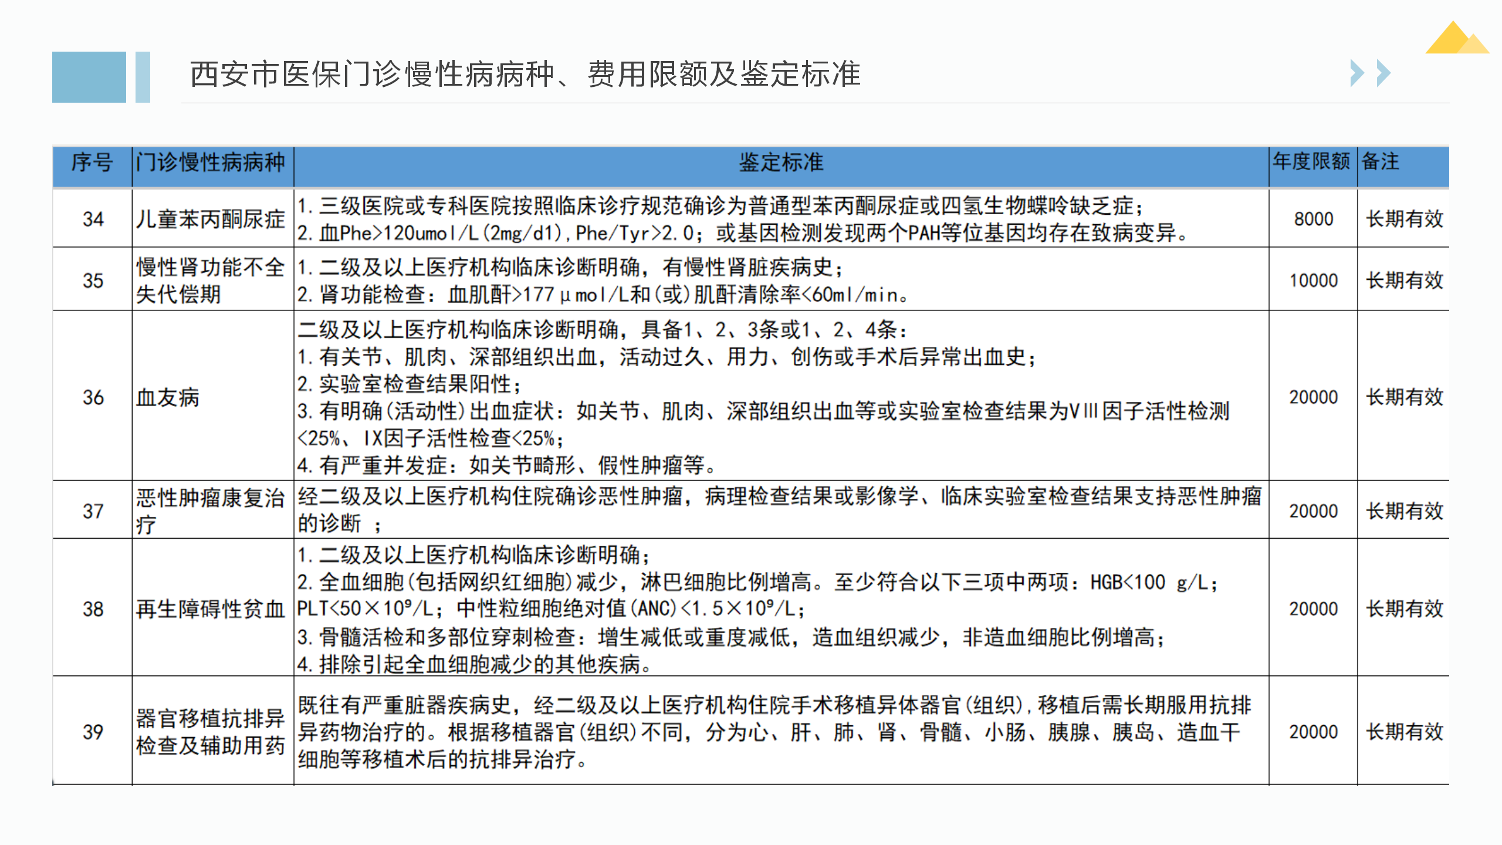Viewport: 1502px width, 845px height.
Task: Click 长期有效 remark in row 36
Action: point(1404,397)
